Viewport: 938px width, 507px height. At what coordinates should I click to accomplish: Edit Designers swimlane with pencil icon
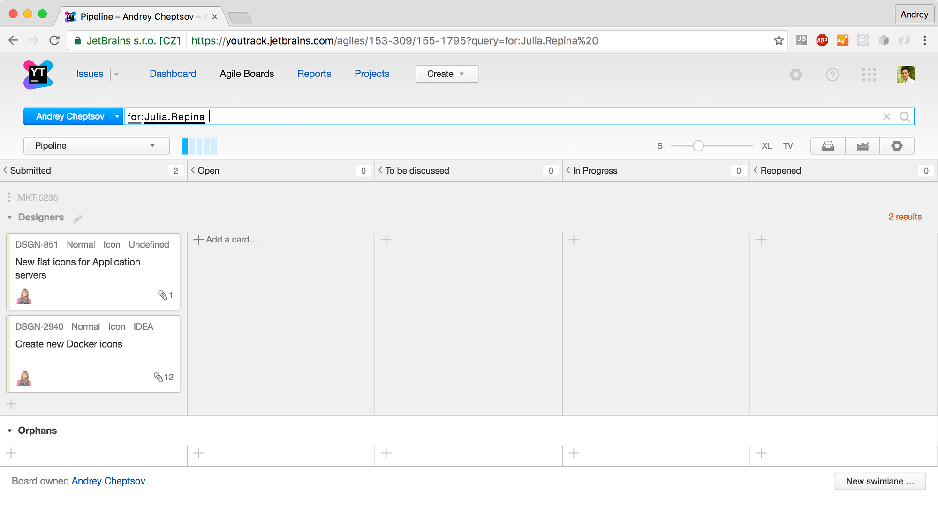tap(78, 219)
